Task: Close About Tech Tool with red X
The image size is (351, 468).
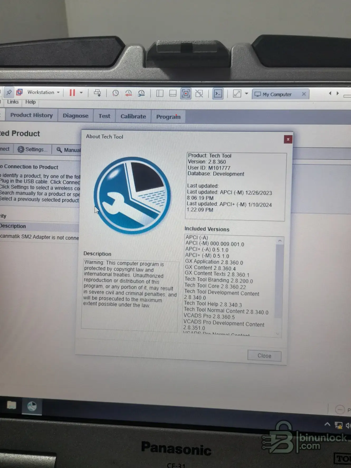Action: [288, 139]
